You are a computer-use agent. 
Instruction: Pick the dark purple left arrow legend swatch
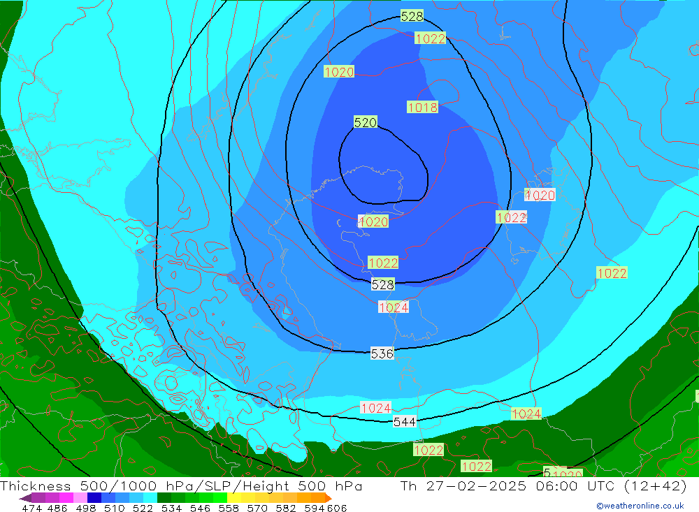(25, 497)
